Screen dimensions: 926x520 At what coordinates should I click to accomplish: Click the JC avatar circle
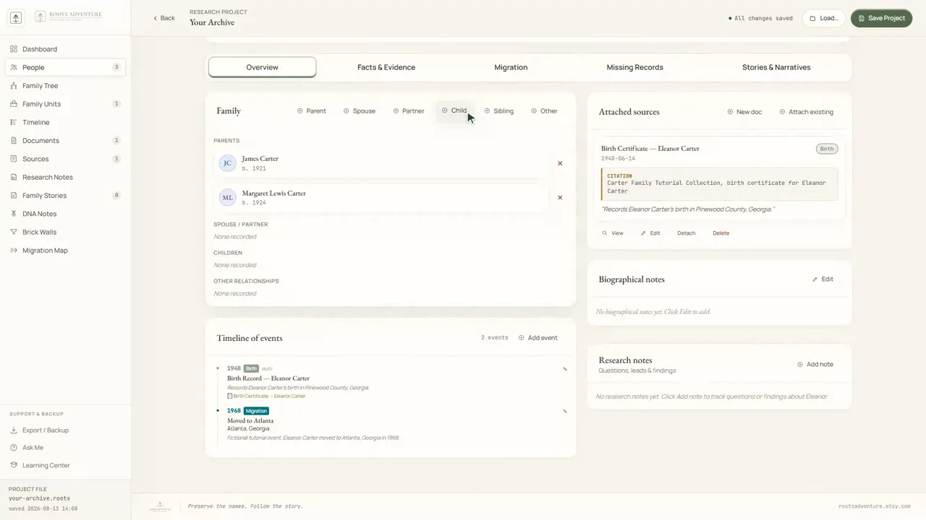coord(227,163)
